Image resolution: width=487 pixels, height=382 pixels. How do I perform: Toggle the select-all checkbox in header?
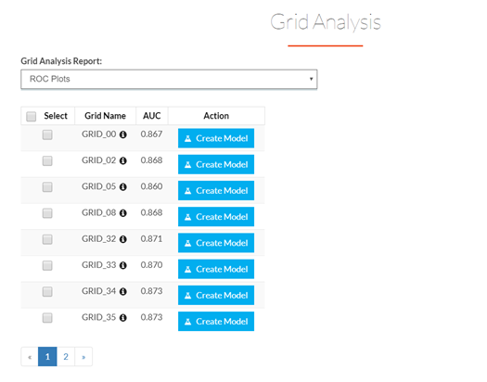click(x=31, y=117)
